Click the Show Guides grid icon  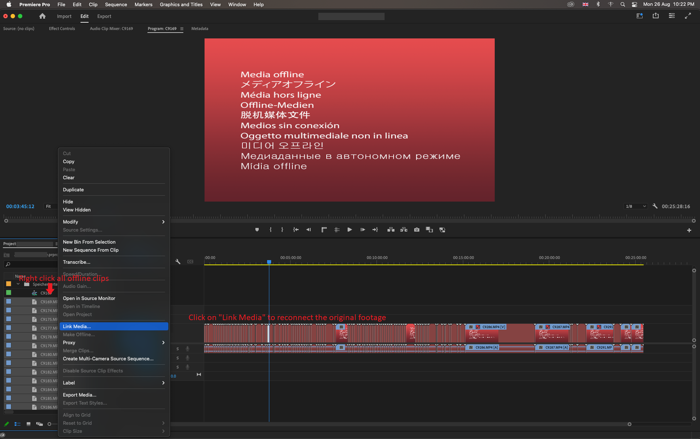[x=337, y=230]
